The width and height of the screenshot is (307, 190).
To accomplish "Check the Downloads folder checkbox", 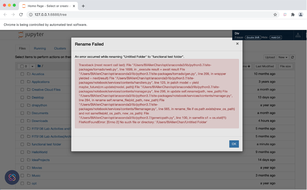I will point(22,121).
